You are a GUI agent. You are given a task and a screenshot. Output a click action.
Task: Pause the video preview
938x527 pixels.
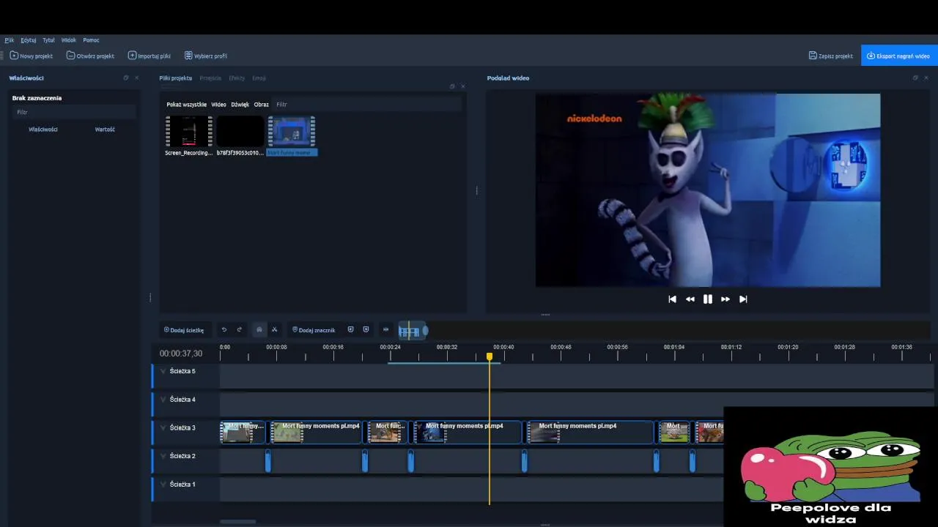[707, 299]
